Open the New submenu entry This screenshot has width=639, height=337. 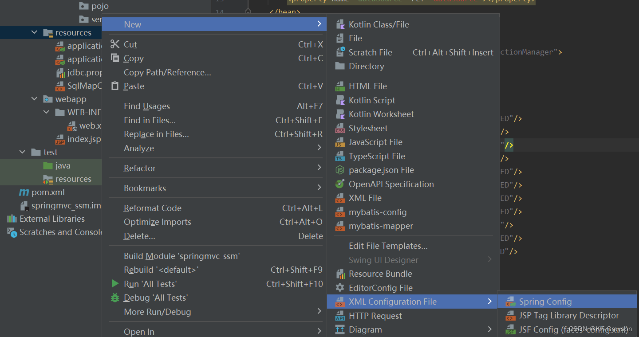pos(214,24)
